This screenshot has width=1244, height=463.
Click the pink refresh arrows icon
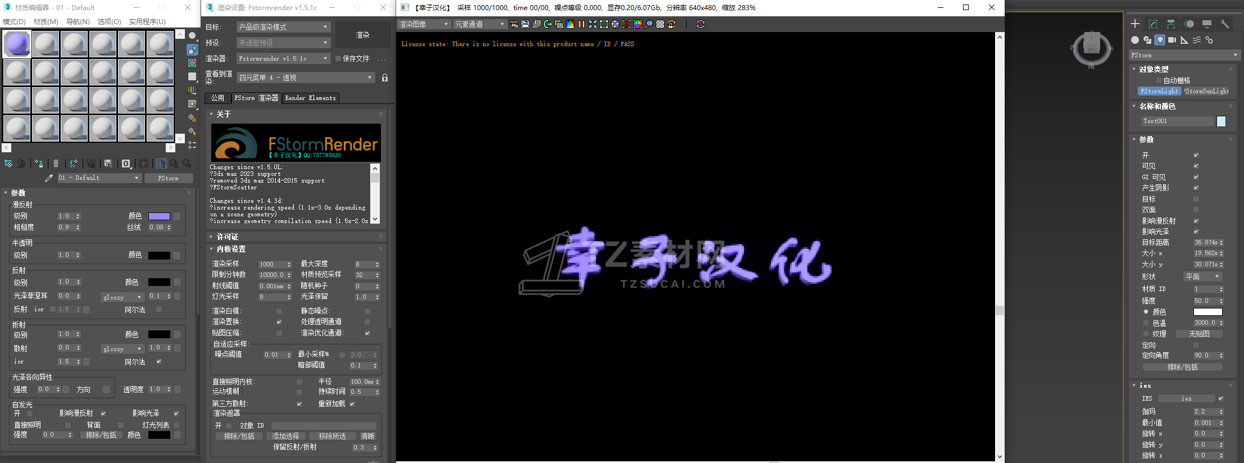coord(700,24)
